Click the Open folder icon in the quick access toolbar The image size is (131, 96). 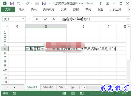[x=37, y=4]
